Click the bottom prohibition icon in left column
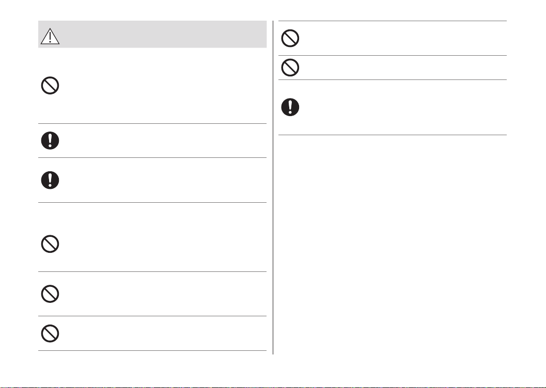The height and width of the screenshot is (388, 546). point(50,333)
